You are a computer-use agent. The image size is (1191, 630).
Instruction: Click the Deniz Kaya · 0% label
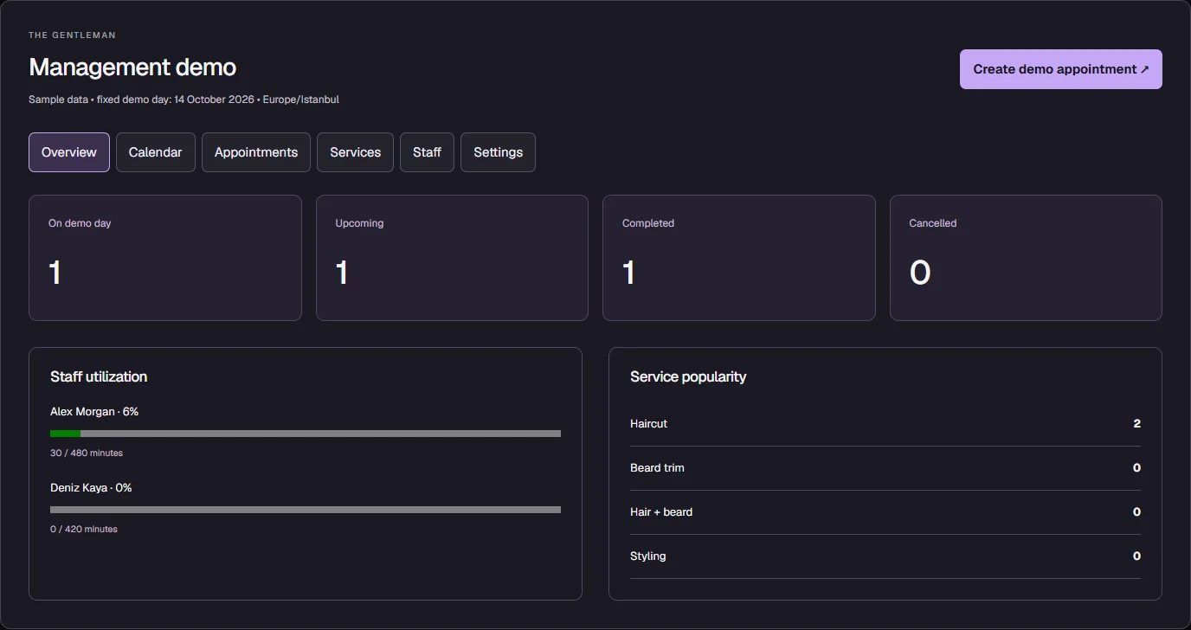tap(91, 488)
